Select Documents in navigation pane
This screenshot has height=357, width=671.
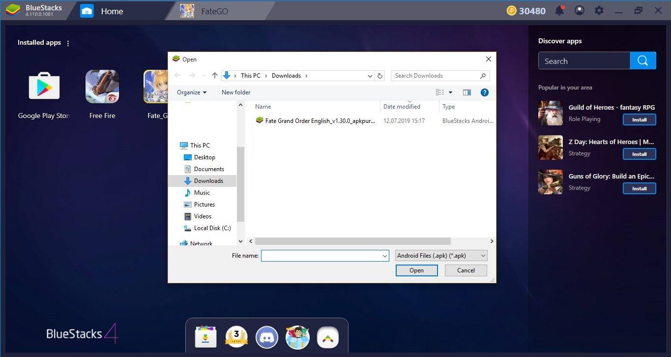pyautogui.click(x=204, y=169)
